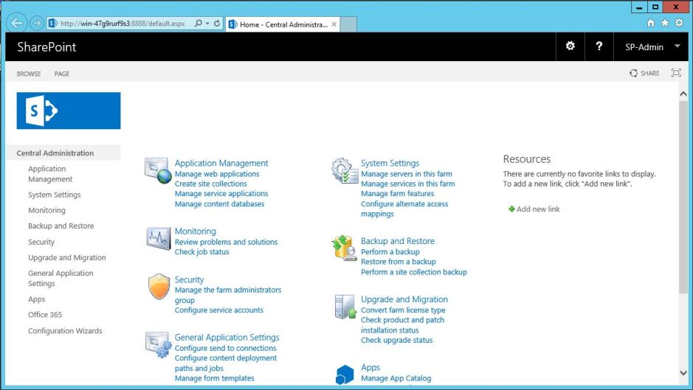
Task: Toggle focus on content icon
Action: pyautogui.click(x=675, y=73)
